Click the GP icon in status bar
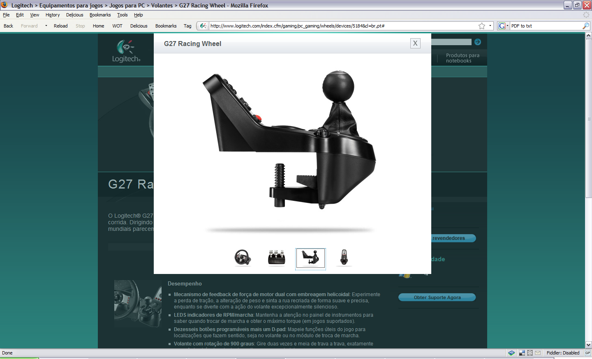The height and width of the screenshot is (359, 592). click(x=587, y=353)
